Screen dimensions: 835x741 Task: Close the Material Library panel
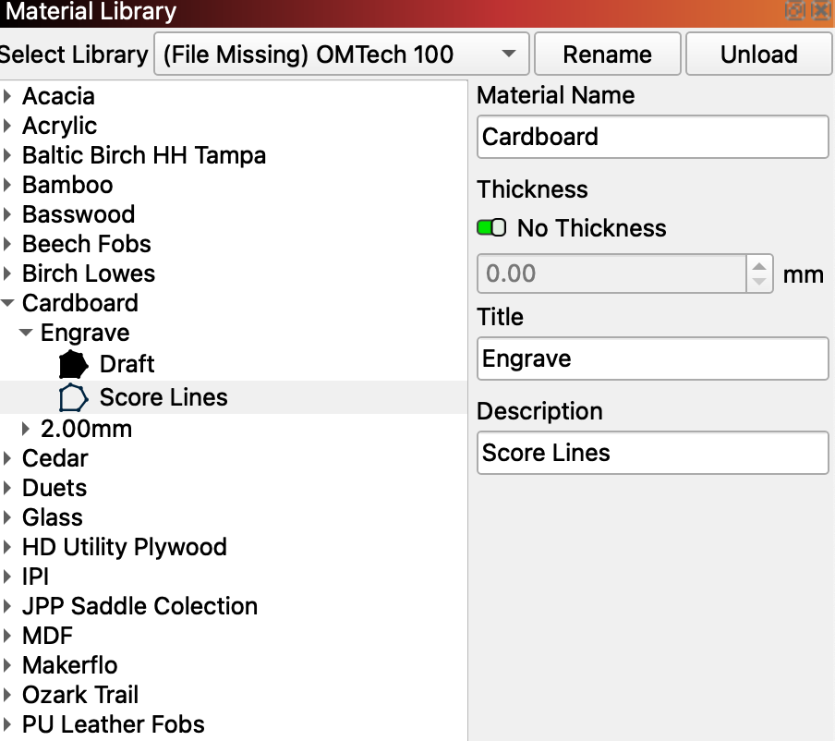[x=819, y=11]
